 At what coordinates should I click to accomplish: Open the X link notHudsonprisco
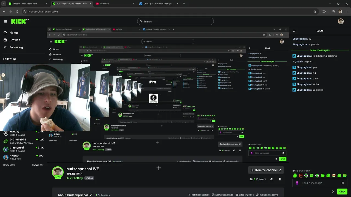199,195
